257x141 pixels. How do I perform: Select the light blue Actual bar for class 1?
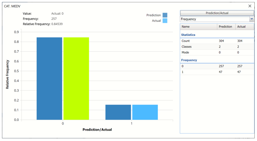pyautogui.click(x=145, y=112)
